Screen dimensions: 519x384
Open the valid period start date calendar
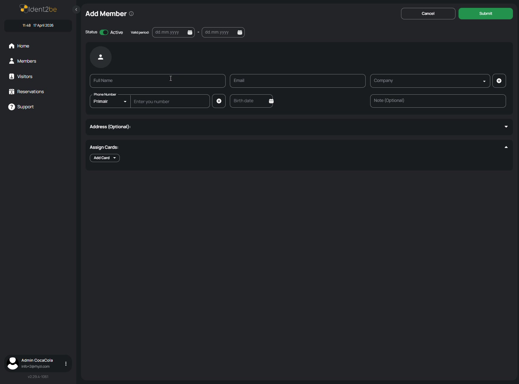pyautogui.click(x=190, y=32)
